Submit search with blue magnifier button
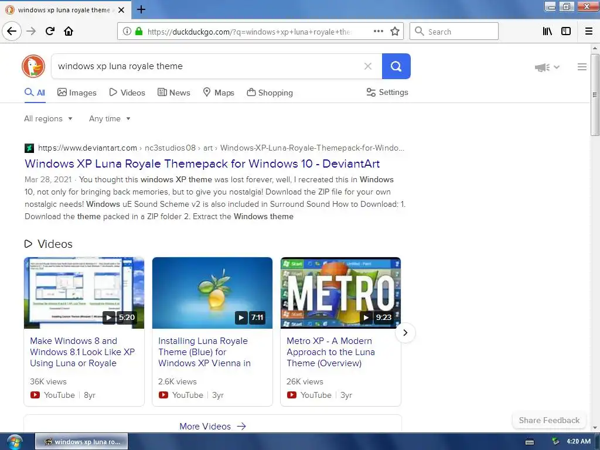 point(396,66)
